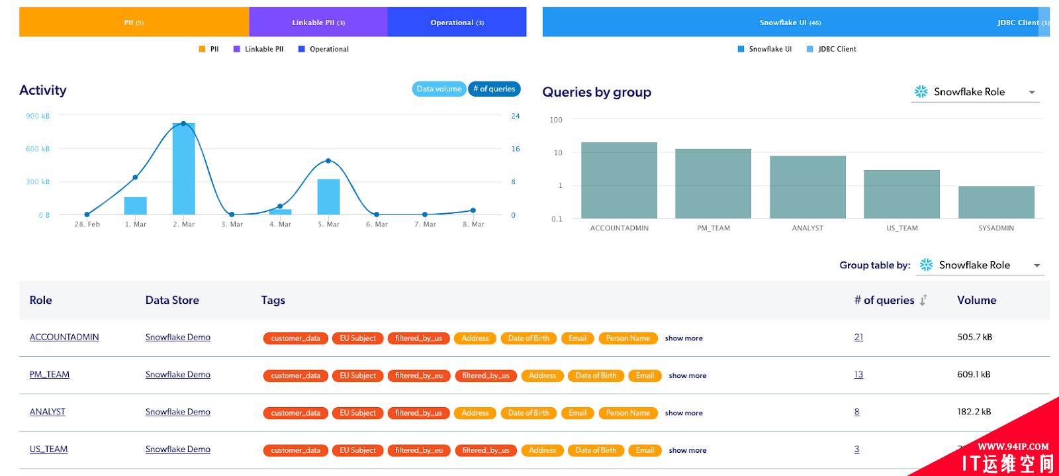Click Email tag in ANALYST row
The image size is (1059, 476).
click(577, 413)
